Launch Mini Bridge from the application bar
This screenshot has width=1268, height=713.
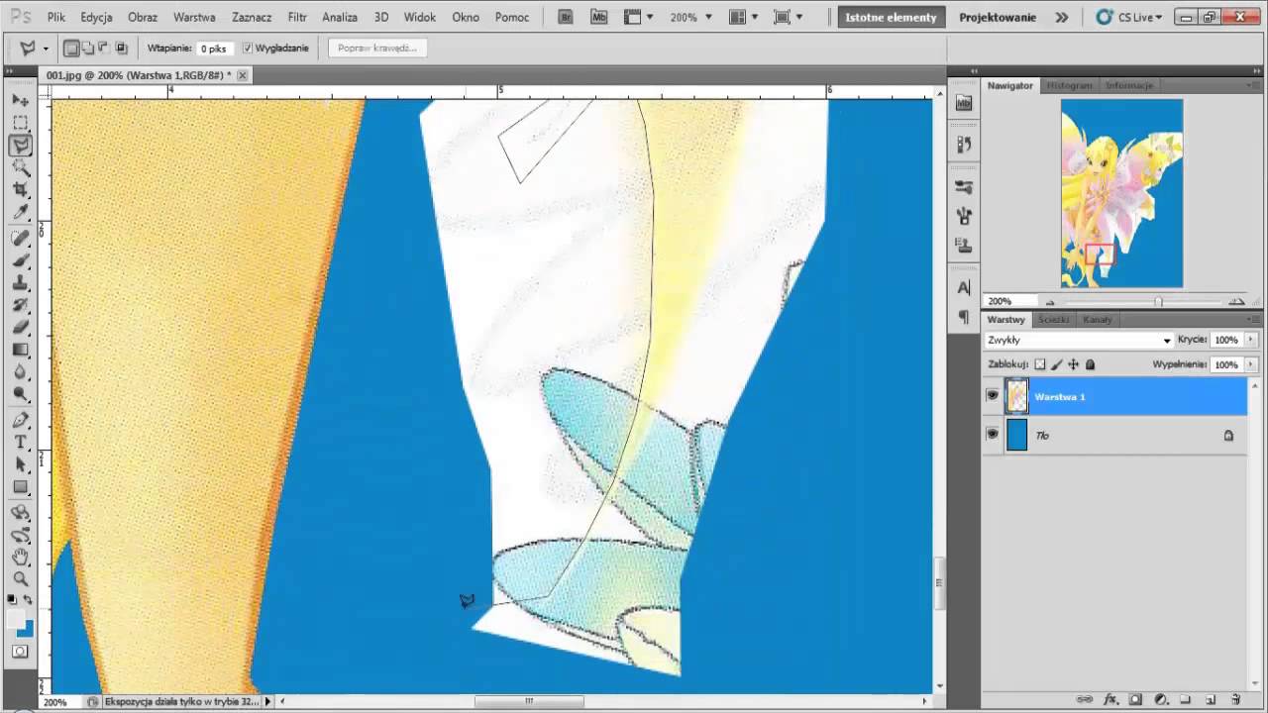tap(598, 17)
